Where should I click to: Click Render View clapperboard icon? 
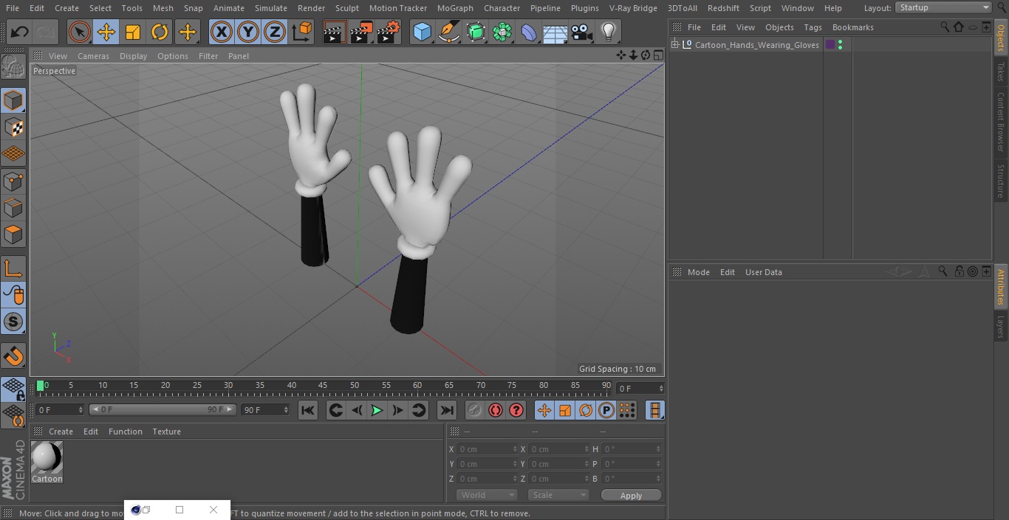(335, 32)
